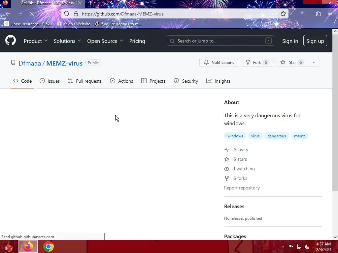Select the memz topic tag
Screen dimensions: 338x253
(x=299, y=136)
